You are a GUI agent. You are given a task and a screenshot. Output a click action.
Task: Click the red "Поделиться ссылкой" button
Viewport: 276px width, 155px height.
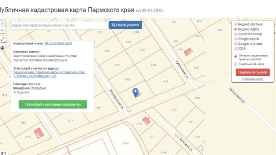[x=253, y=72]
